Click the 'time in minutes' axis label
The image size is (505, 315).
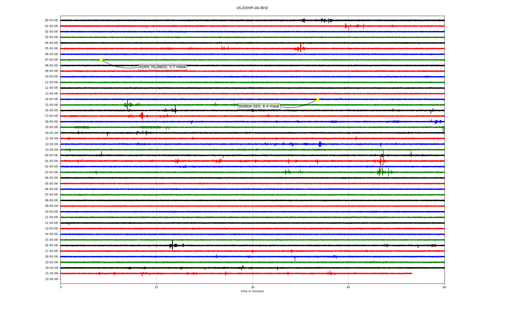pos(252,291)
